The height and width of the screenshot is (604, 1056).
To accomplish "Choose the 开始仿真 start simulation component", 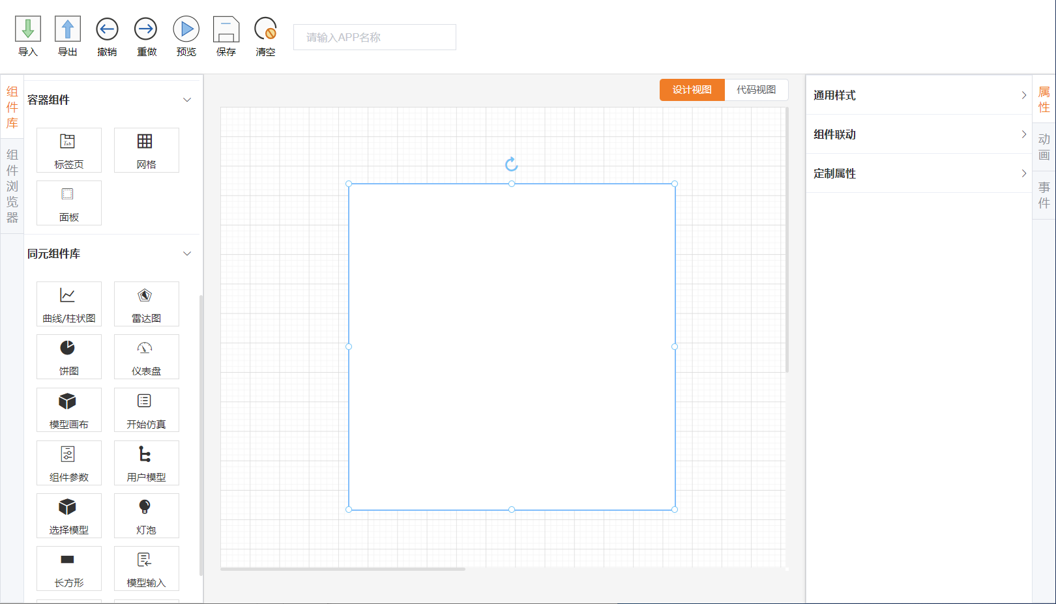I will point(147,410).
